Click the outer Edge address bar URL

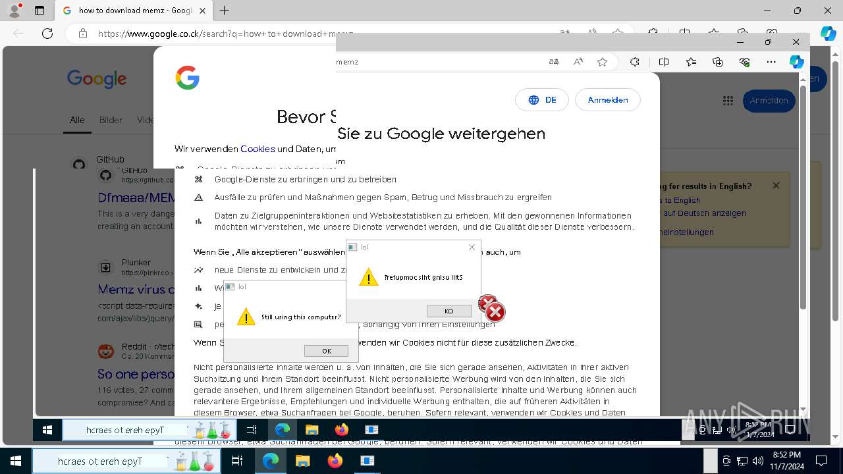[225, 34]
